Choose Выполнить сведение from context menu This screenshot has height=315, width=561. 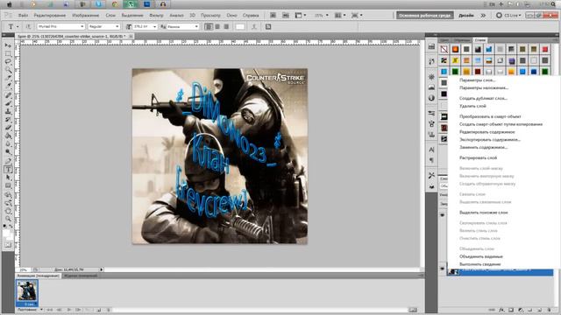(x=479, y=264)
